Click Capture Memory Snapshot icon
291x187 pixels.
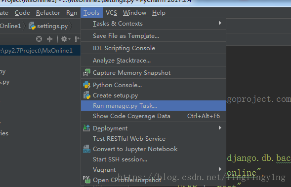(86, 72)
